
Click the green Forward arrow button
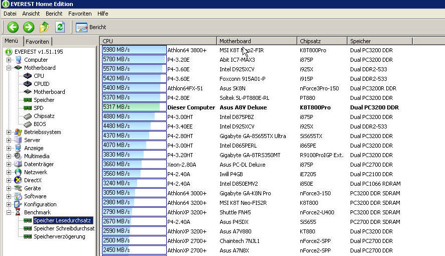[29, 27]
